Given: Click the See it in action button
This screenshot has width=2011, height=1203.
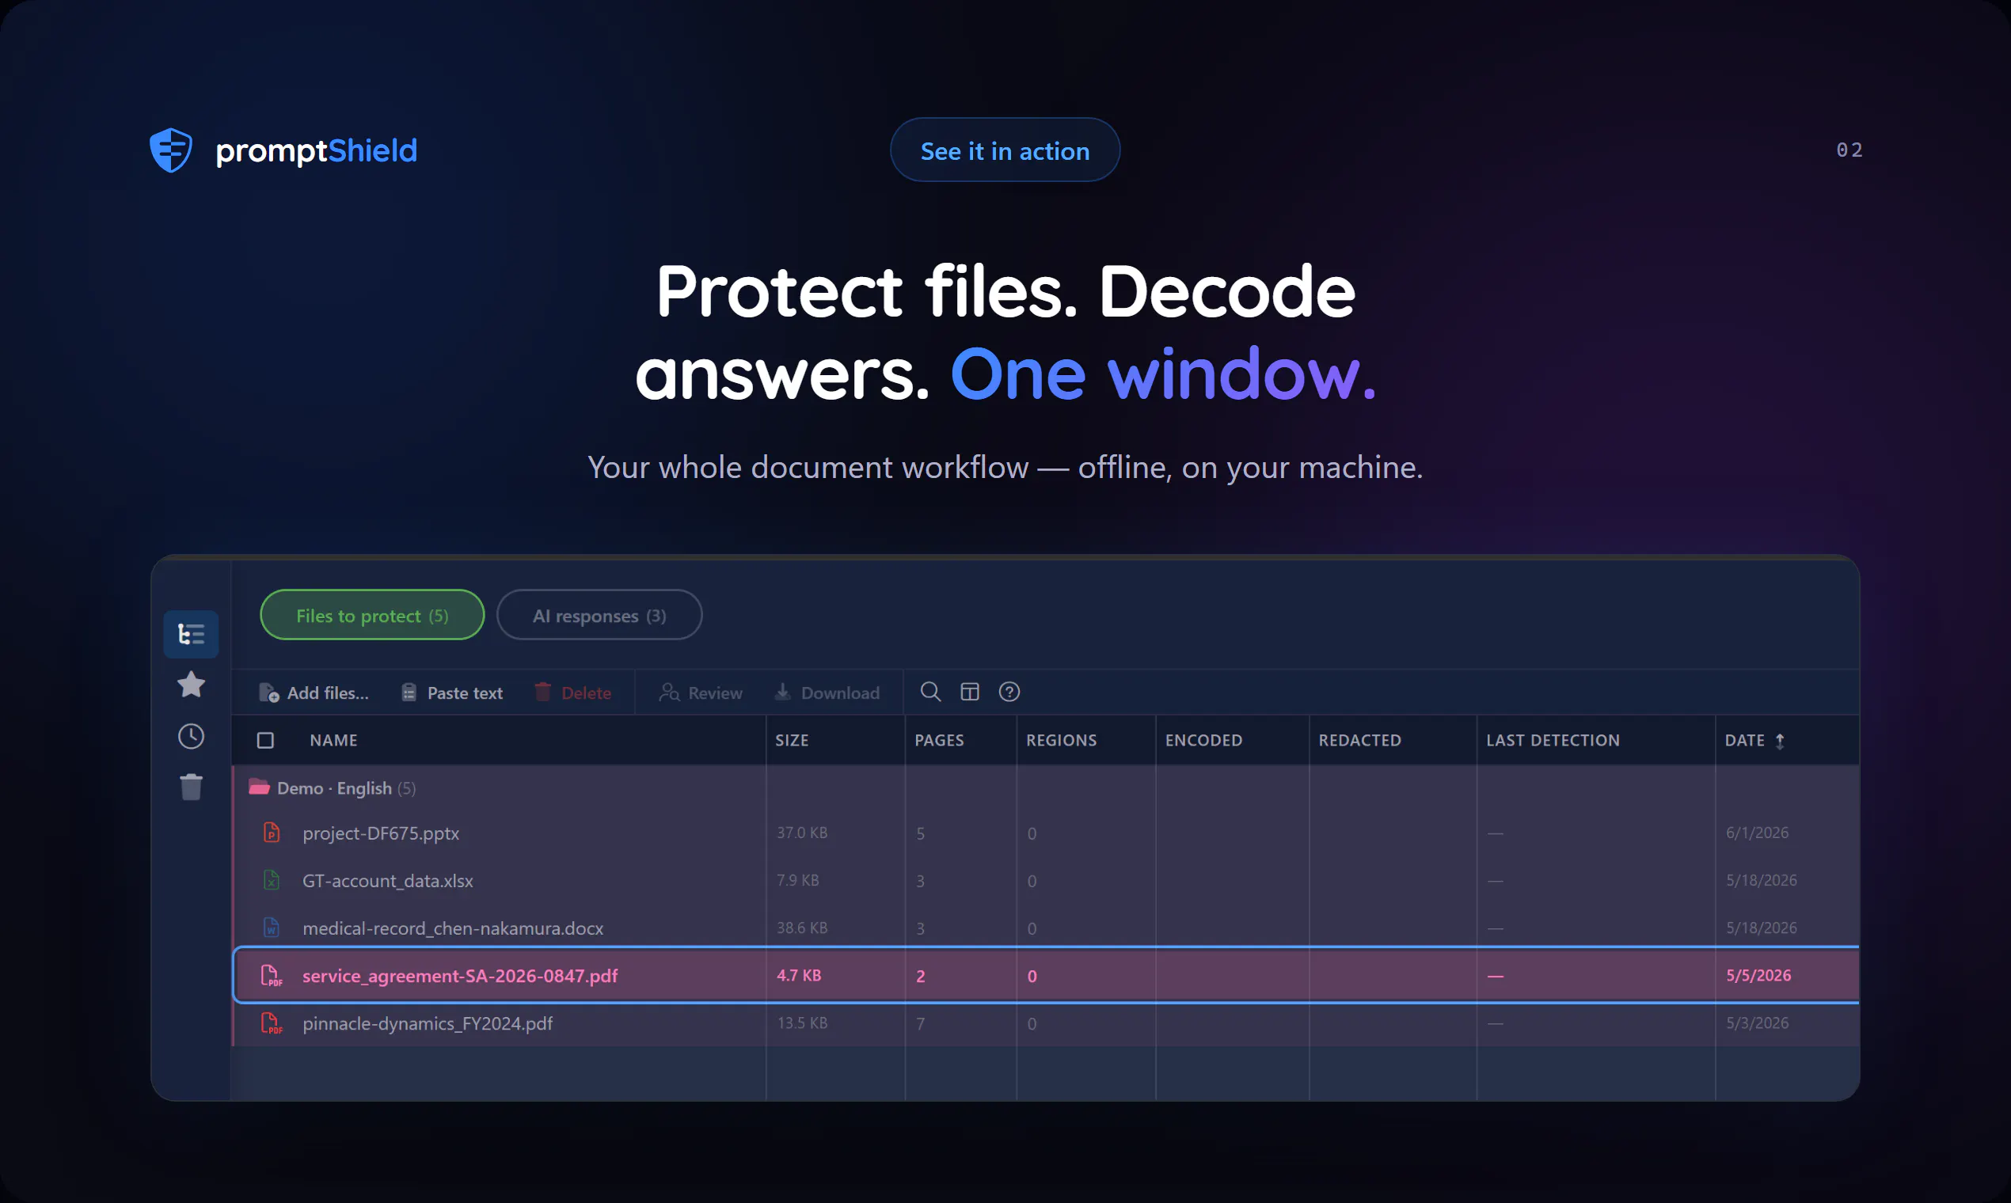Looking at the screenshot, I should [1005, 150].
